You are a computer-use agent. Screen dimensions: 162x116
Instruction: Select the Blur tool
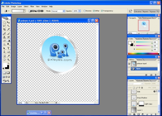4,44
